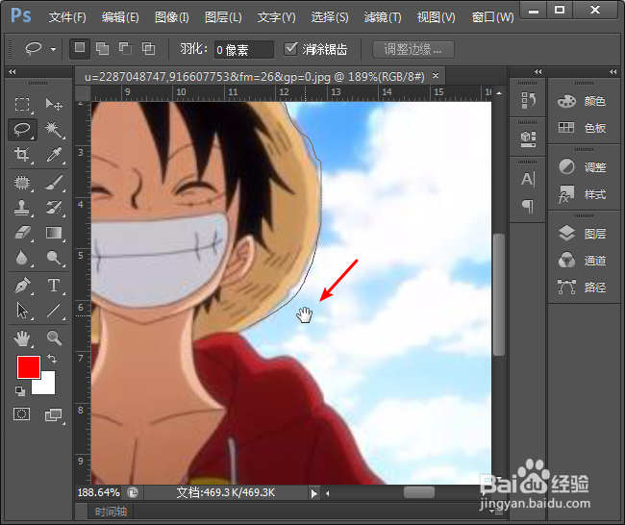
Task: Select the Gradient tool
Action: pyautogui.click(x=54, y=233)
